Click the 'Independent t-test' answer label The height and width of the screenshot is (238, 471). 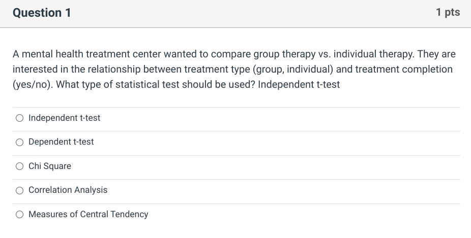64,118
